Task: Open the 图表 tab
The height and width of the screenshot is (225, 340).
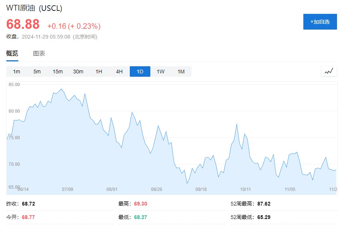Action: [x=39, y=54]
